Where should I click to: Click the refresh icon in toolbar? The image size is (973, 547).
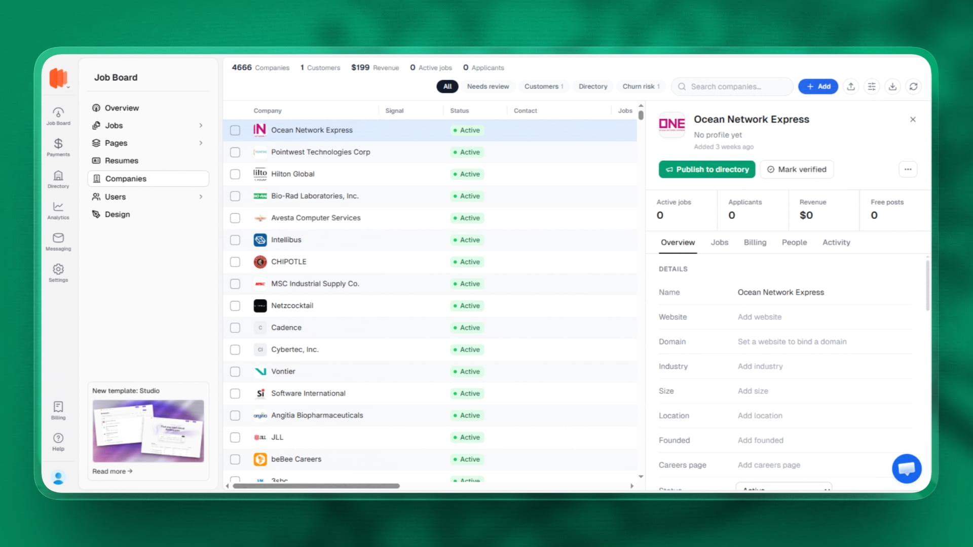pyautogui.click(x=913, y=87)
